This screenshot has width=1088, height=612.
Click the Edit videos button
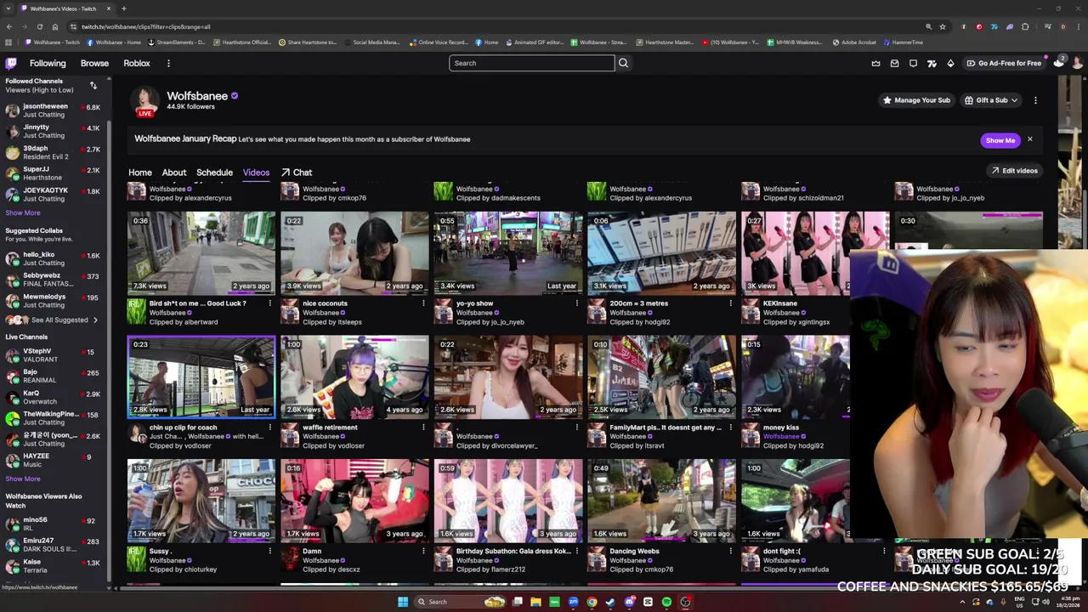click(x=1014, y=171)
